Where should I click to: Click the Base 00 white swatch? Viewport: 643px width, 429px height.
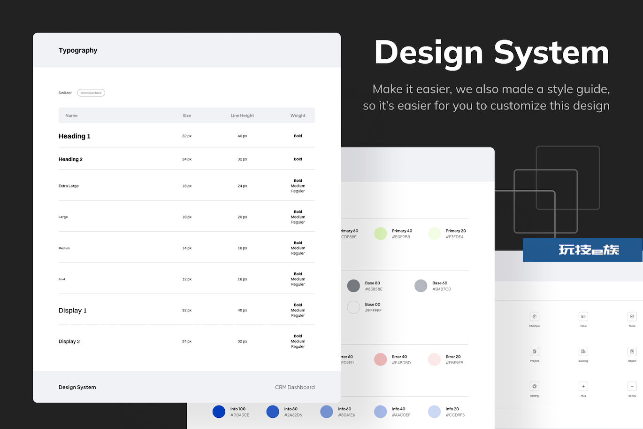[x=353, y=307]
